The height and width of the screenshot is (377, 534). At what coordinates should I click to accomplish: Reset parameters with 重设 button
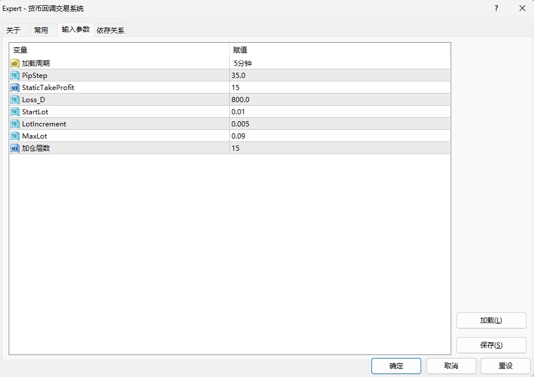coord(506,366)
